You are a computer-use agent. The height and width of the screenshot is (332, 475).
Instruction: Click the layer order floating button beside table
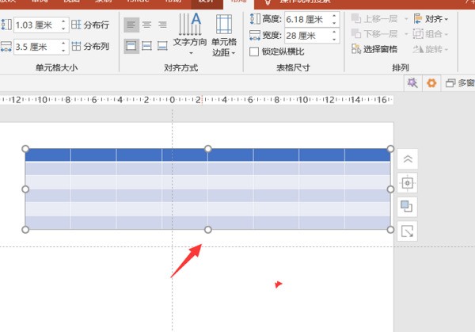[408, 207]
